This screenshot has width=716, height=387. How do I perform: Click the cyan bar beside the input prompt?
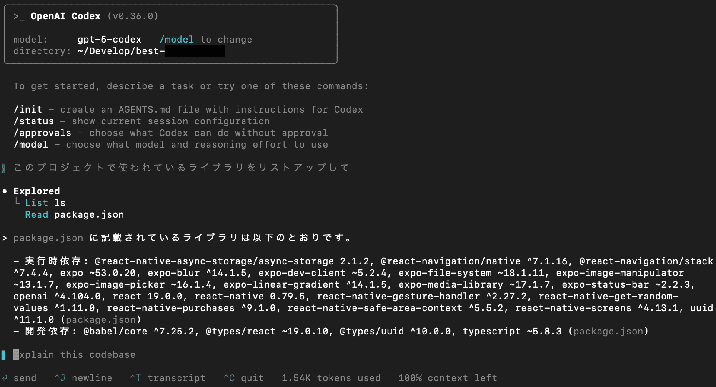click(x=3, y=355)
